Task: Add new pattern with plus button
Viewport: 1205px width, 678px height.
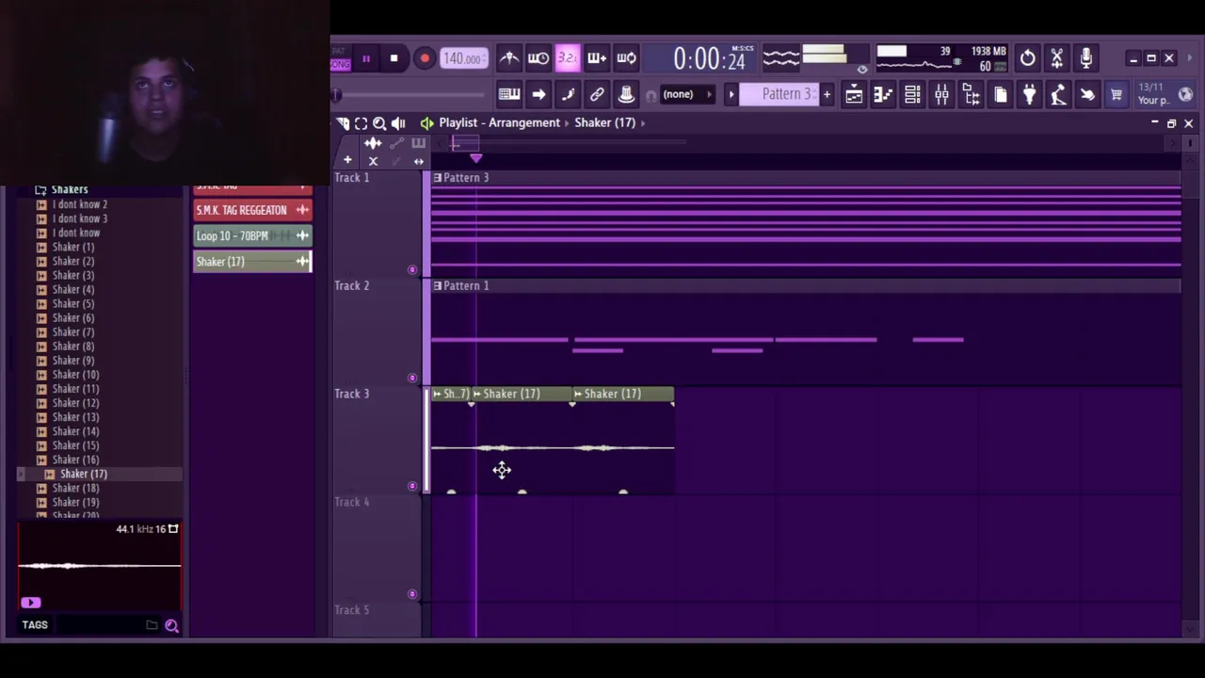Action: tap(827, 94)
